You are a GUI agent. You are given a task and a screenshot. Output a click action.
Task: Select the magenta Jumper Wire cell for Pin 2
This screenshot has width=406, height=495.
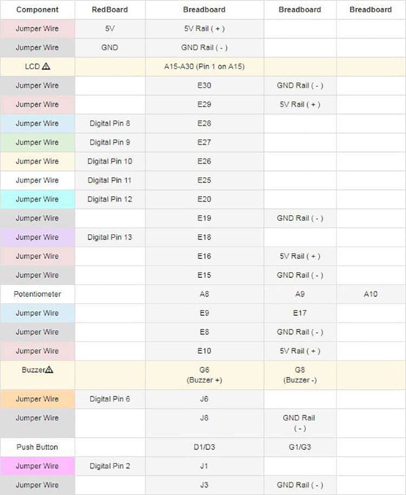[37, 466]
